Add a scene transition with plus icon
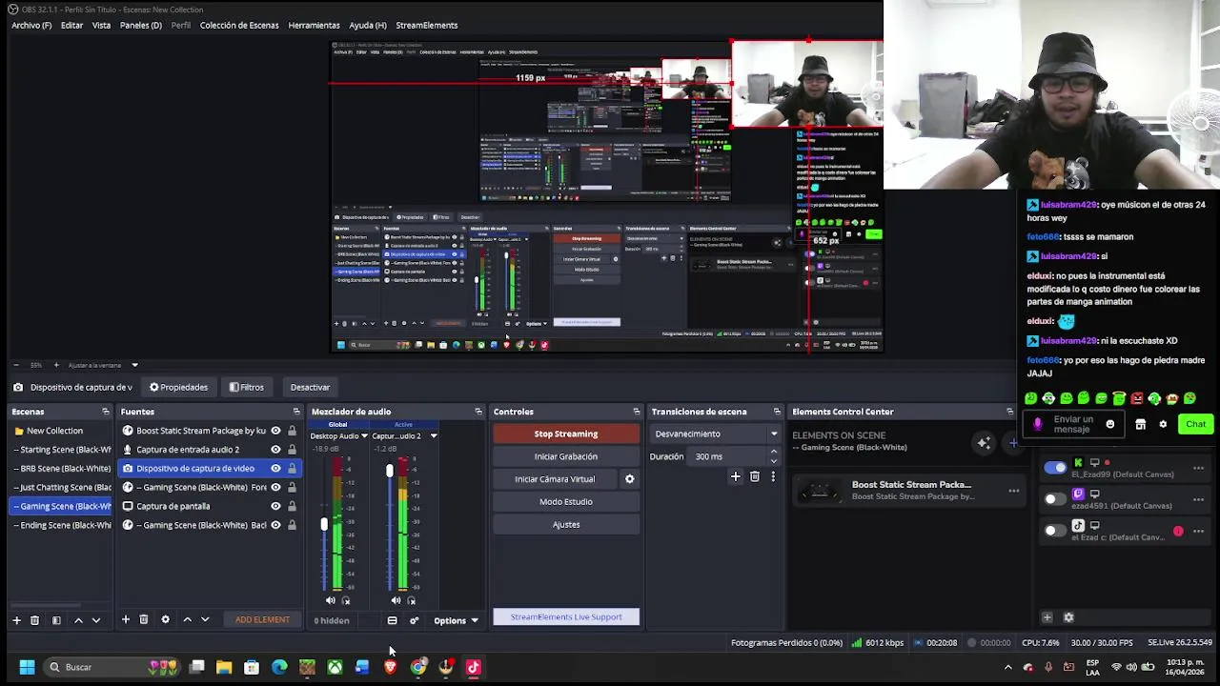Viewport: 1220px width, 686px height. (x=735, y=476)
